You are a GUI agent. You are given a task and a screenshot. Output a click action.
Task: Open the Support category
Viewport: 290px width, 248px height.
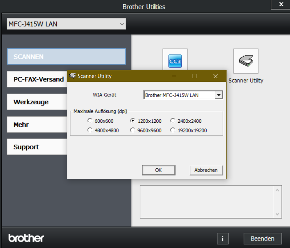coord(37,147)
